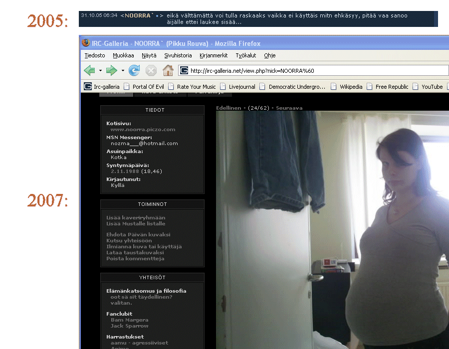Open the Forward history dropdown arrow
This screenshot has height=349, width=449.
[123, 70]
